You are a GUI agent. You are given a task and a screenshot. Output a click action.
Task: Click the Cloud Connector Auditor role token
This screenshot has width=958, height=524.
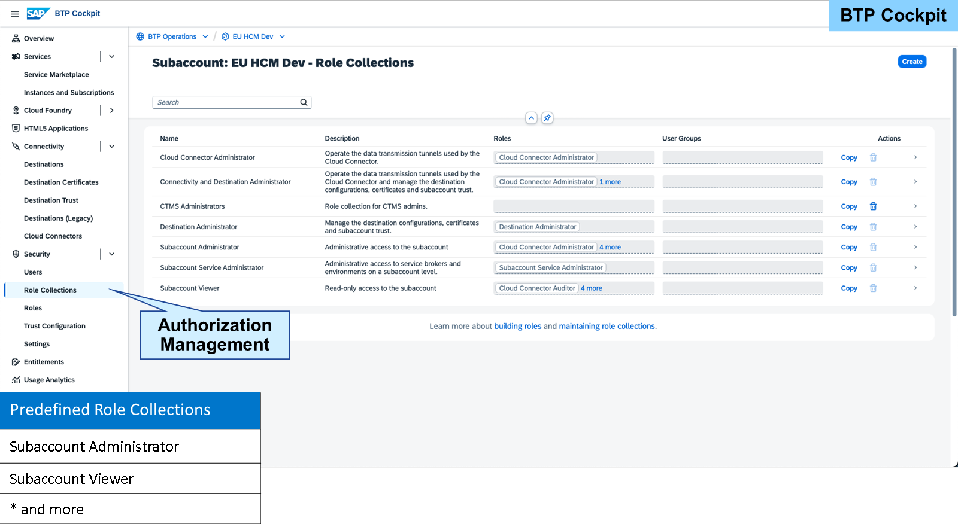[537, 288]
